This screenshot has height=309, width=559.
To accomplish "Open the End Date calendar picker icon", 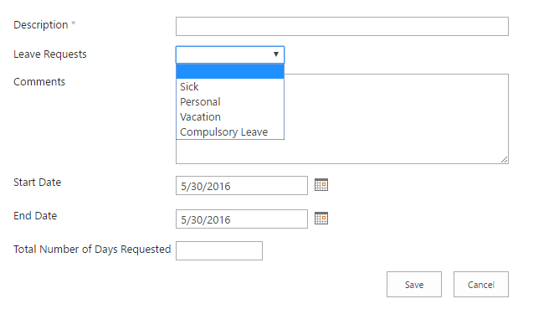I will pyautogui.click(x=321, y=219).
